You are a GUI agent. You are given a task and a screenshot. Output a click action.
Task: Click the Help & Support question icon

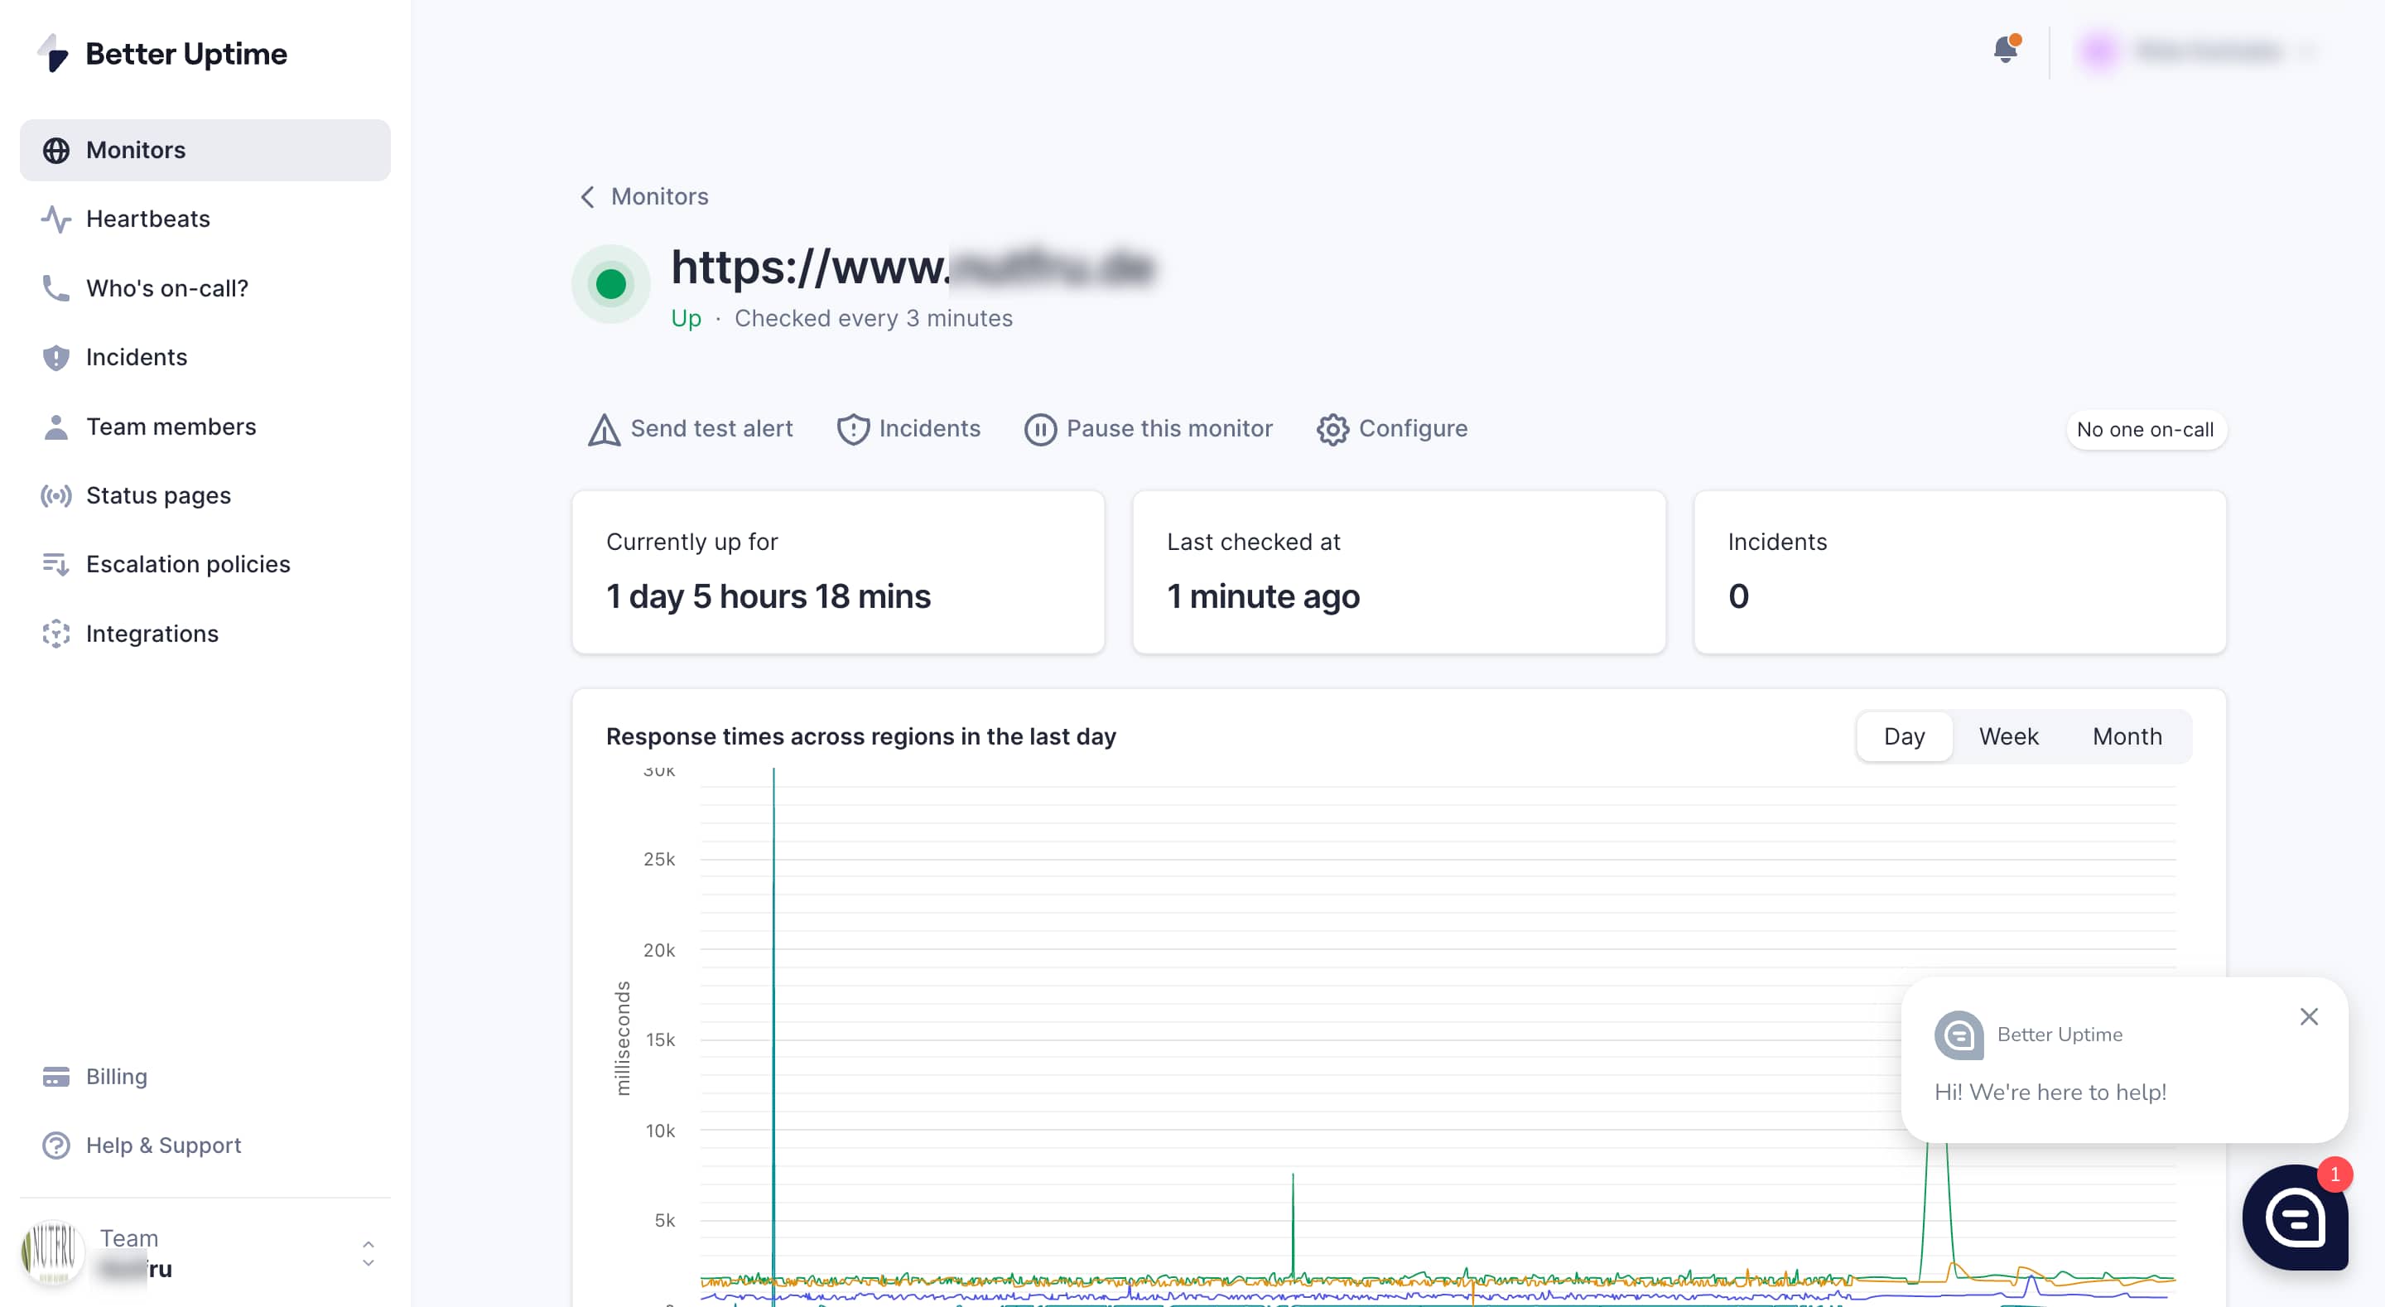tap(56, 1145)
